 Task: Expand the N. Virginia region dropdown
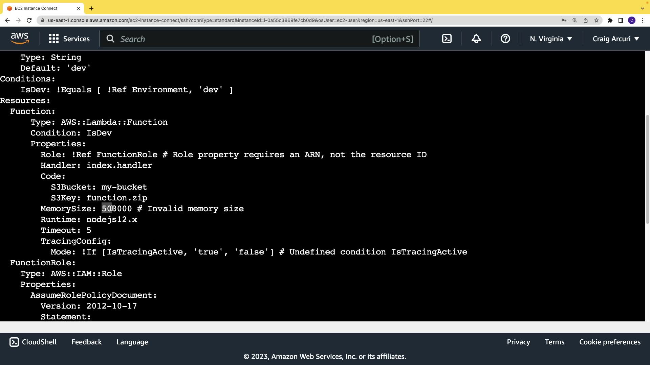click(551, 39)
